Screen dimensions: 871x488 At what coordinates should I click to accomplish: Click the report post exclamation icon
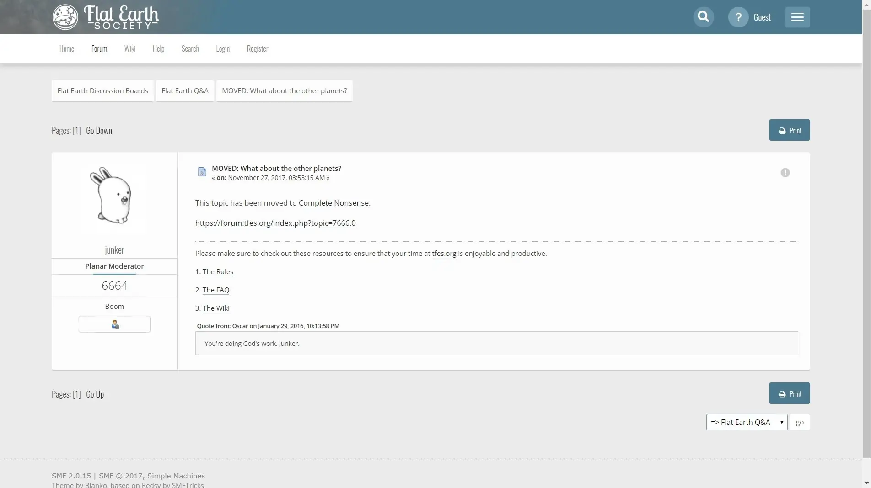click(785, 172)
